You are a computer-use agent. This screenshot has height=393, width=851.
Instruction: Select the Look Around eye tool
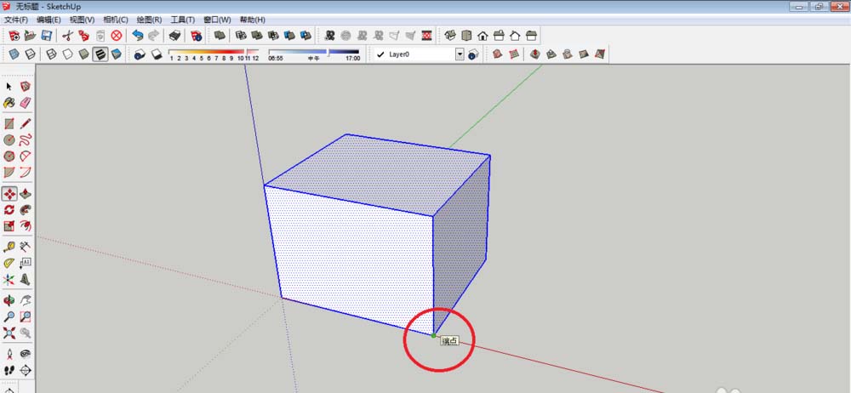tap(25, 354)
